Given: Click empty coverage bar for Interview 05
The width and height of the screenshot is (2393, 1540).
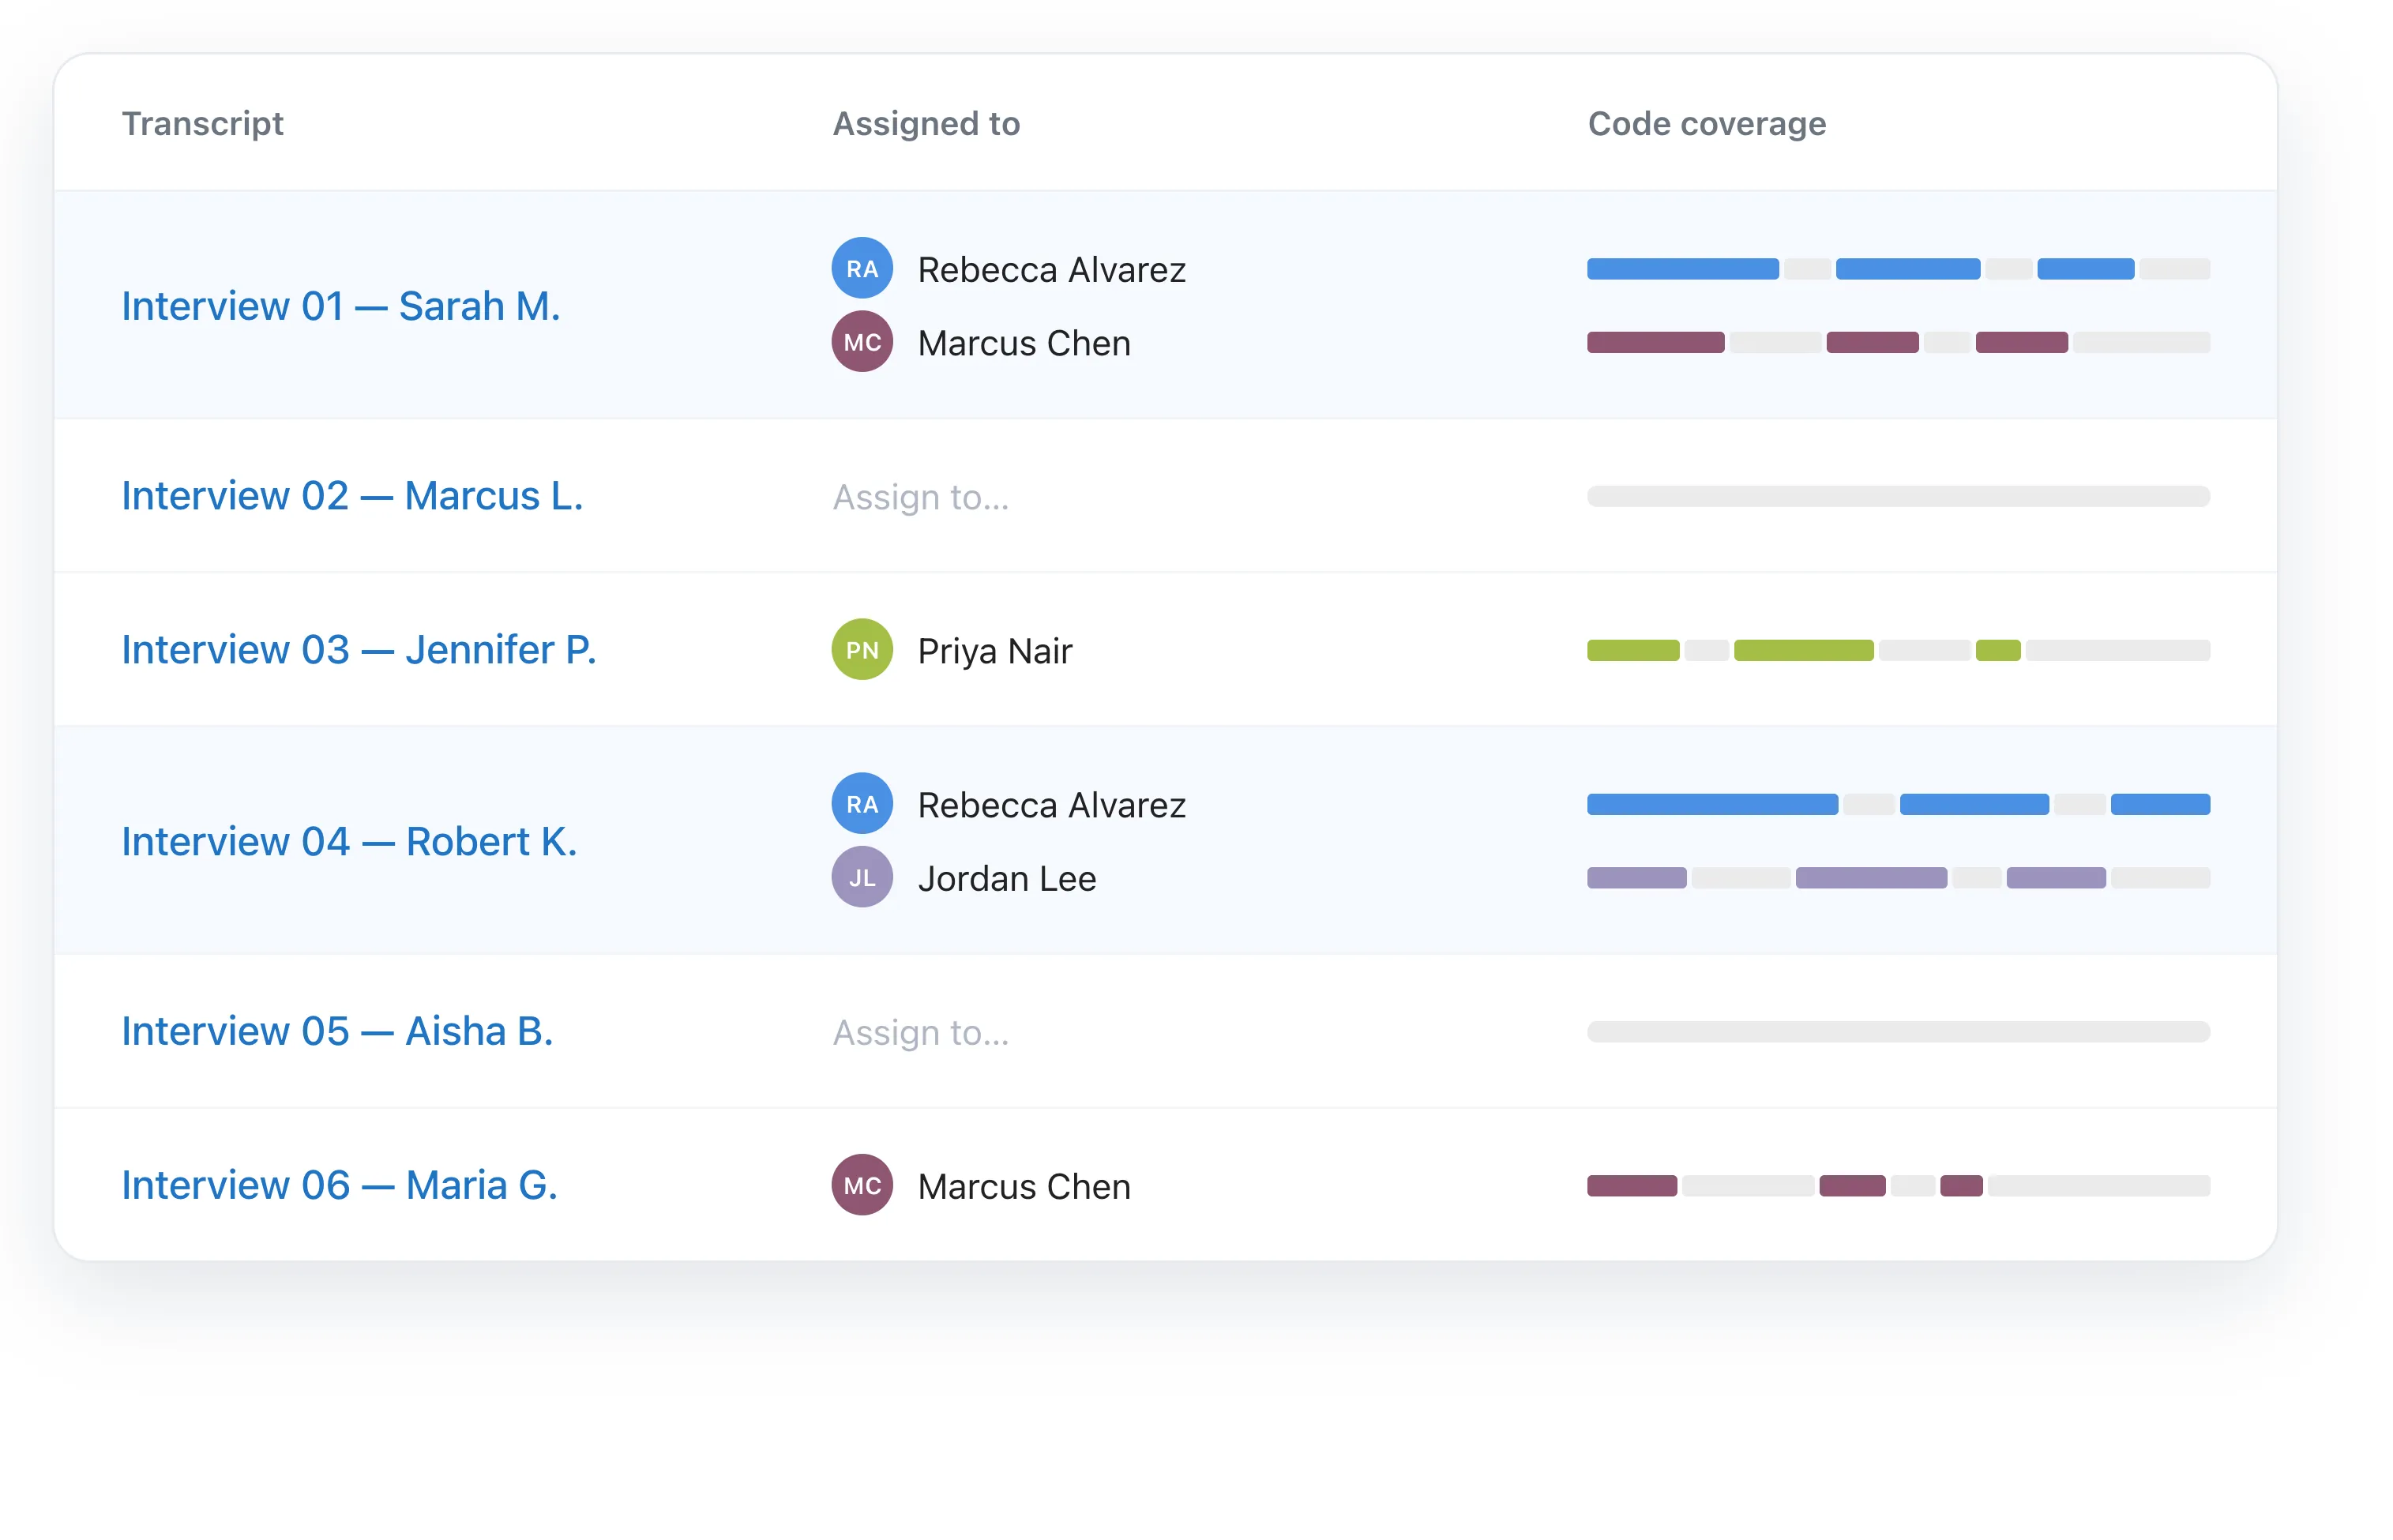Looking at the screenshot, I should pos(1898,1032).
